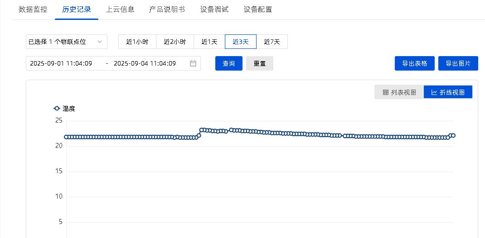Open the 设备调试 tab
Screen dimensions: 485x238
[x=214, y=10]
